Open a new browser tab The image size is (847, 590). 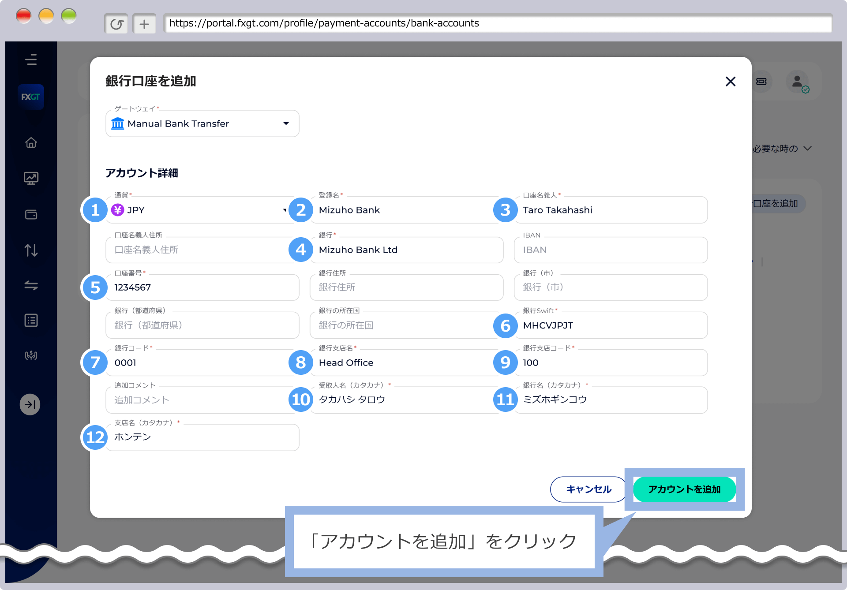[144, 24]
